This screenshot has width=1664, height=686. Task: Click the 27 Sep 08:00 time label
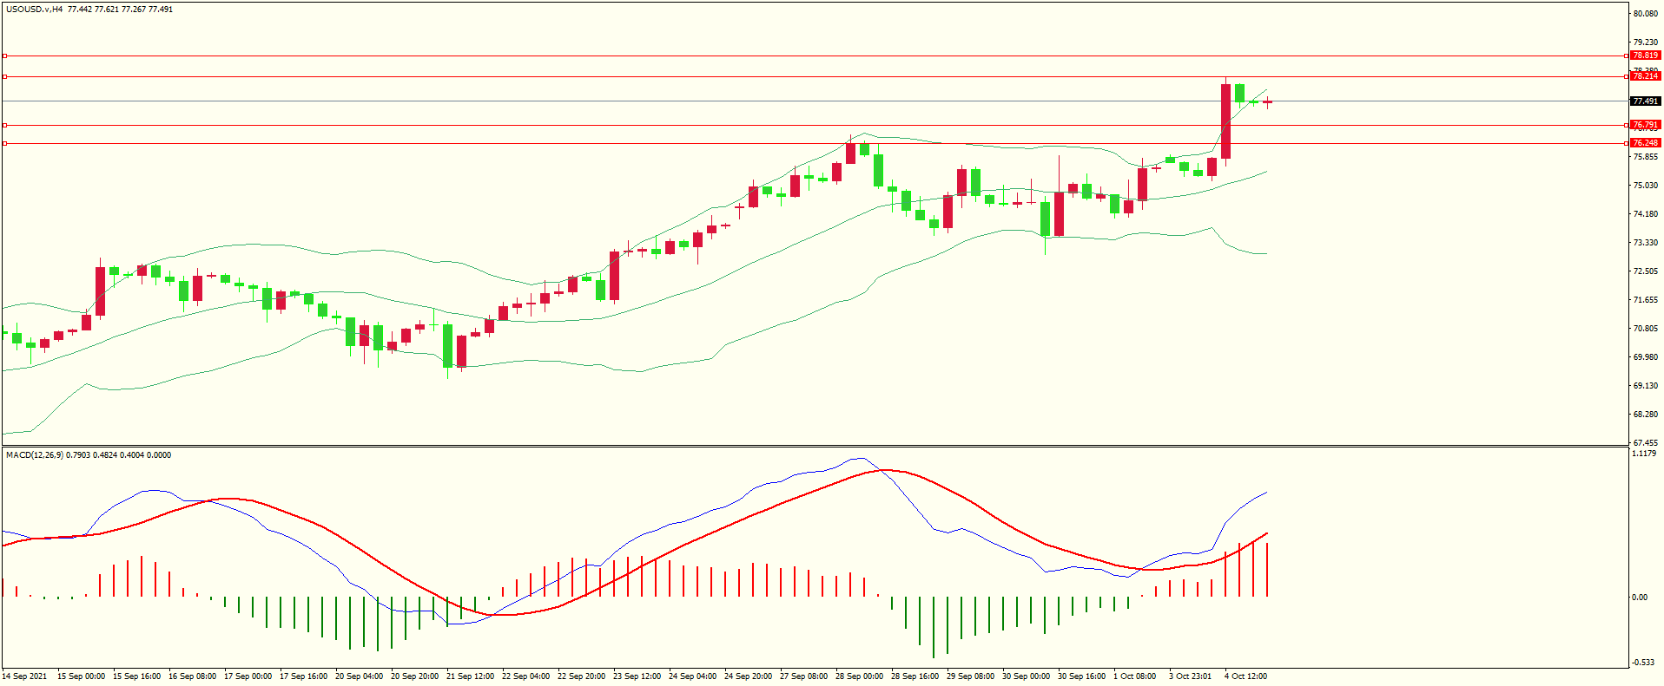(804, 676)
